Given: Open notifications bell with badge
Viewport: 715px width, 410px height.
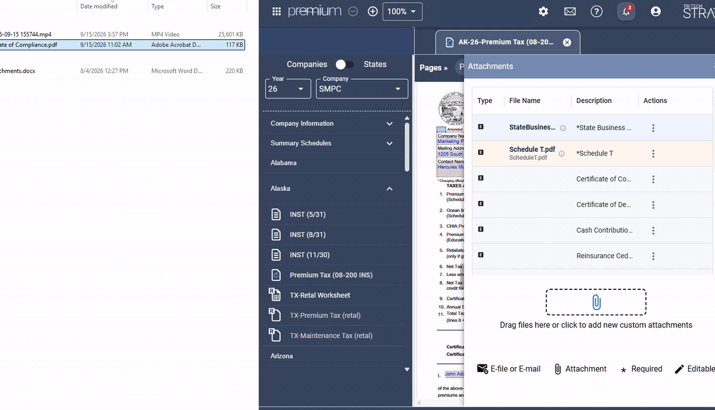Looking at the screenshot, I should point(626,11).
